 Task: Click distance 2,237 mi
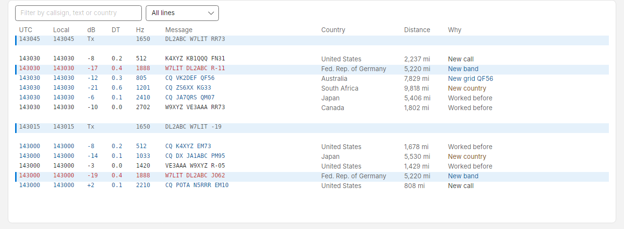tap(417, 59)
